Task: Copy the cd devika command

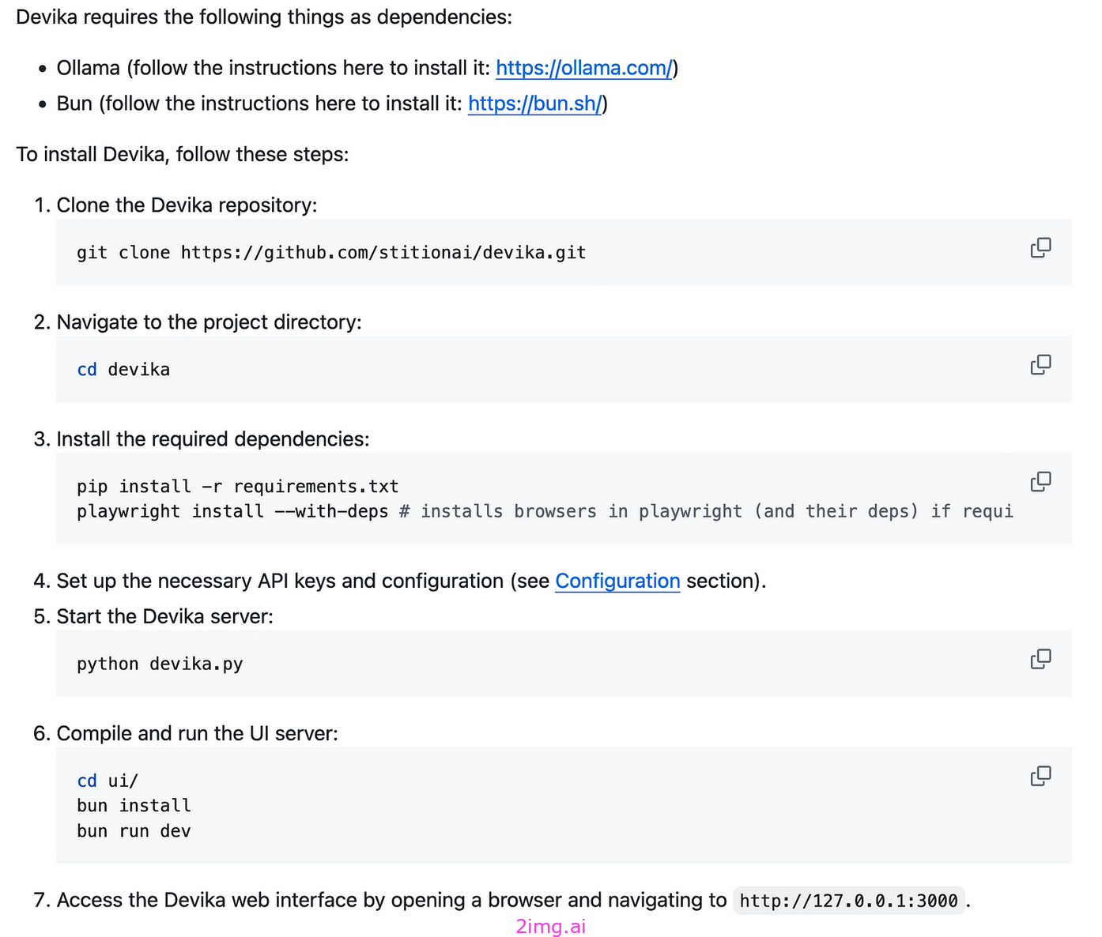Action: [x=1041, y=364]
